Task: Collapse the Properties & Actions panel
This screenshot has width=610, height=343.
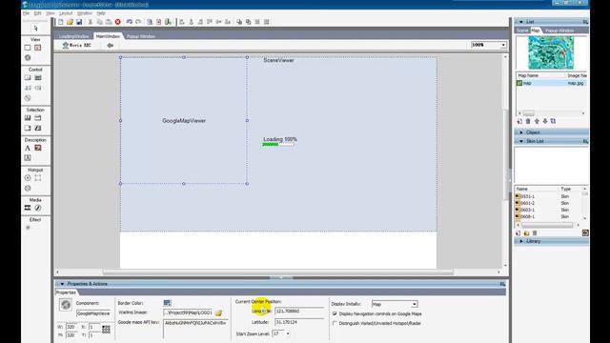Action: tap(62, 284)
